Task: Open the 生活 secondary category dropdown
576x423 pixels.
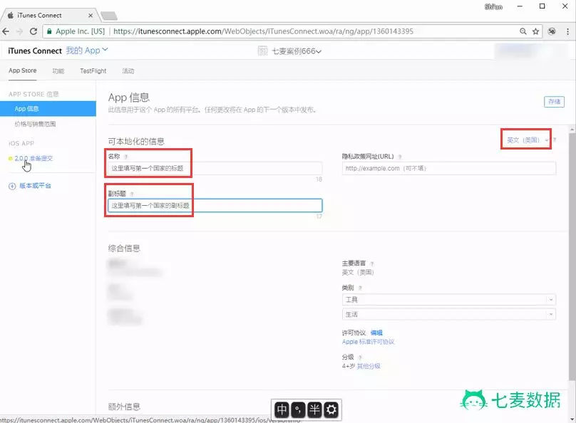Action: click(x=448, y=314)
